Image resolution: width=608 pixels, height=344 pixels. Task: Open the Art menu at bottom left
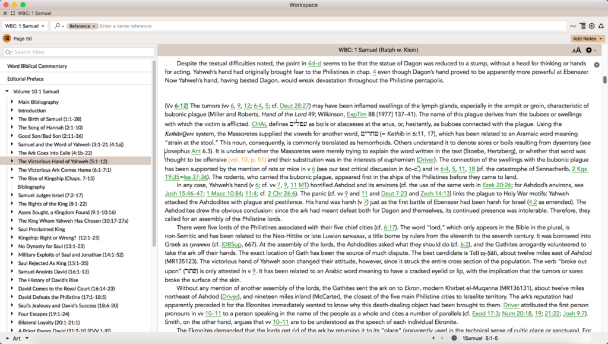18,338
